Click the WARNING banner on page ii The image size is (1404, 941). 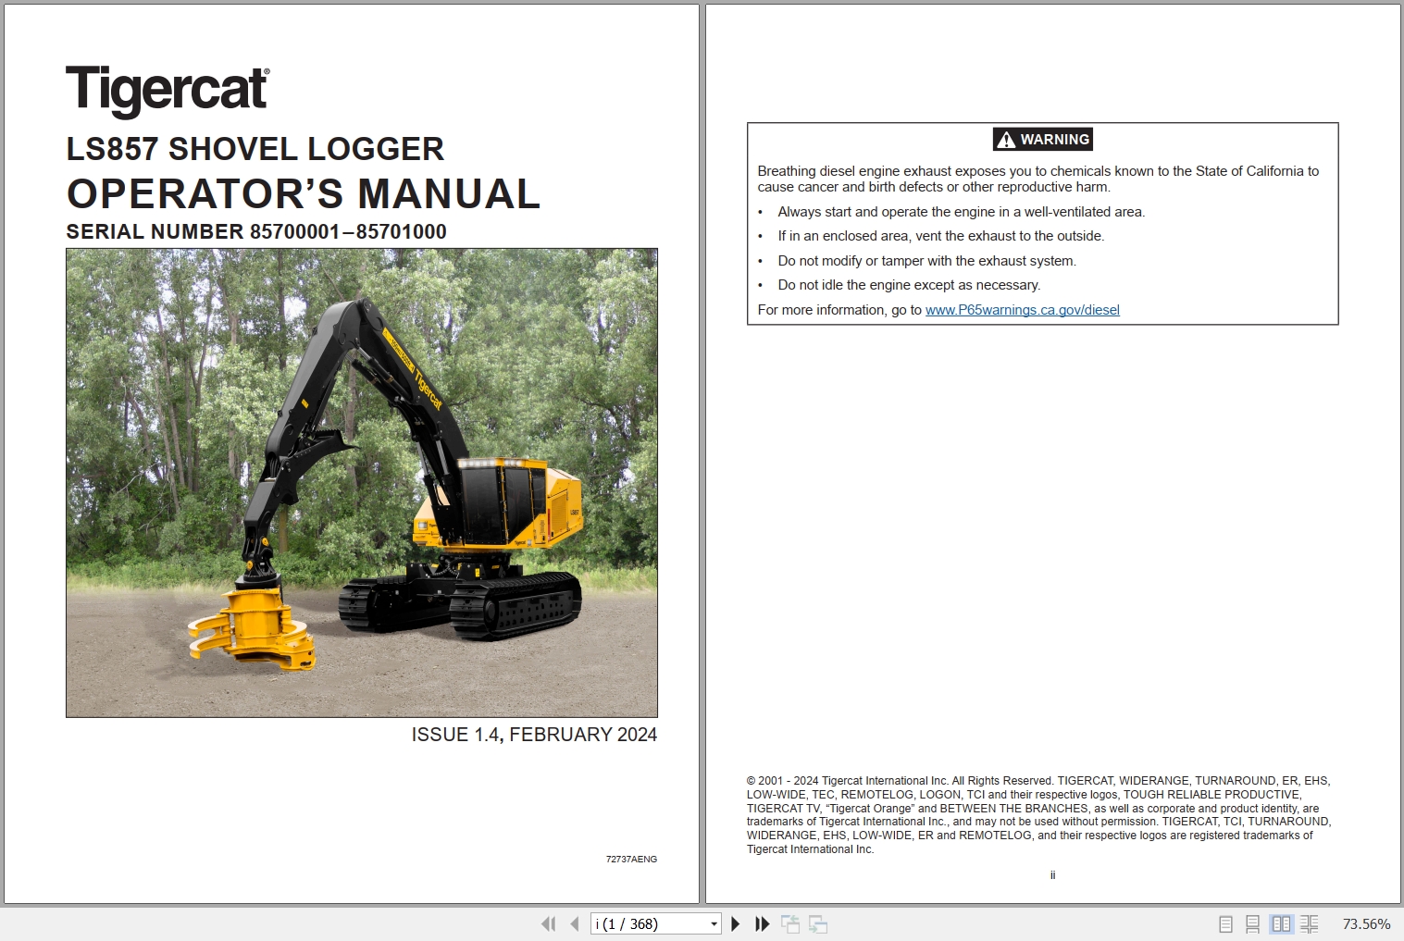(x=1042, y=139)
